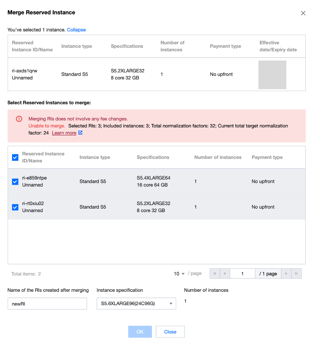Open the Instance specification dropdown S5.6XLARGE96
Image resolution: width=314 pixels, height=344 pixels.
pos(136,304)
